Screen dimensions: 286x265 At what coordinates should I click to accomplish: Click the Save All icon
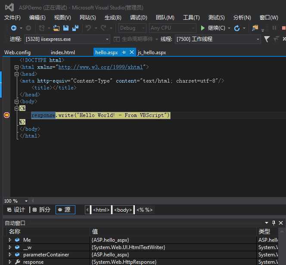[x=76, y=28]
